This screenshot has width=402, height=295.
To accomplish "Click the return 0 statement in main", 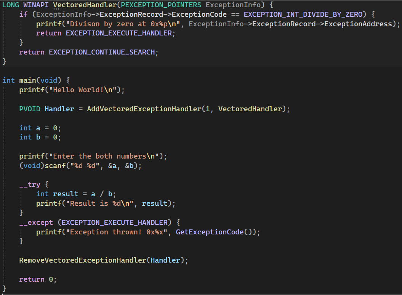I will 37,279.
